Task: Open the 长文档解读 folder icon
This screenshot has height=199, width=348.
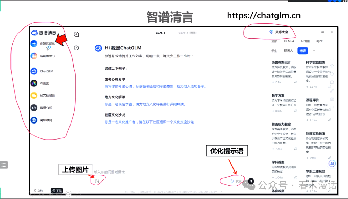Action: coord(34,96)
